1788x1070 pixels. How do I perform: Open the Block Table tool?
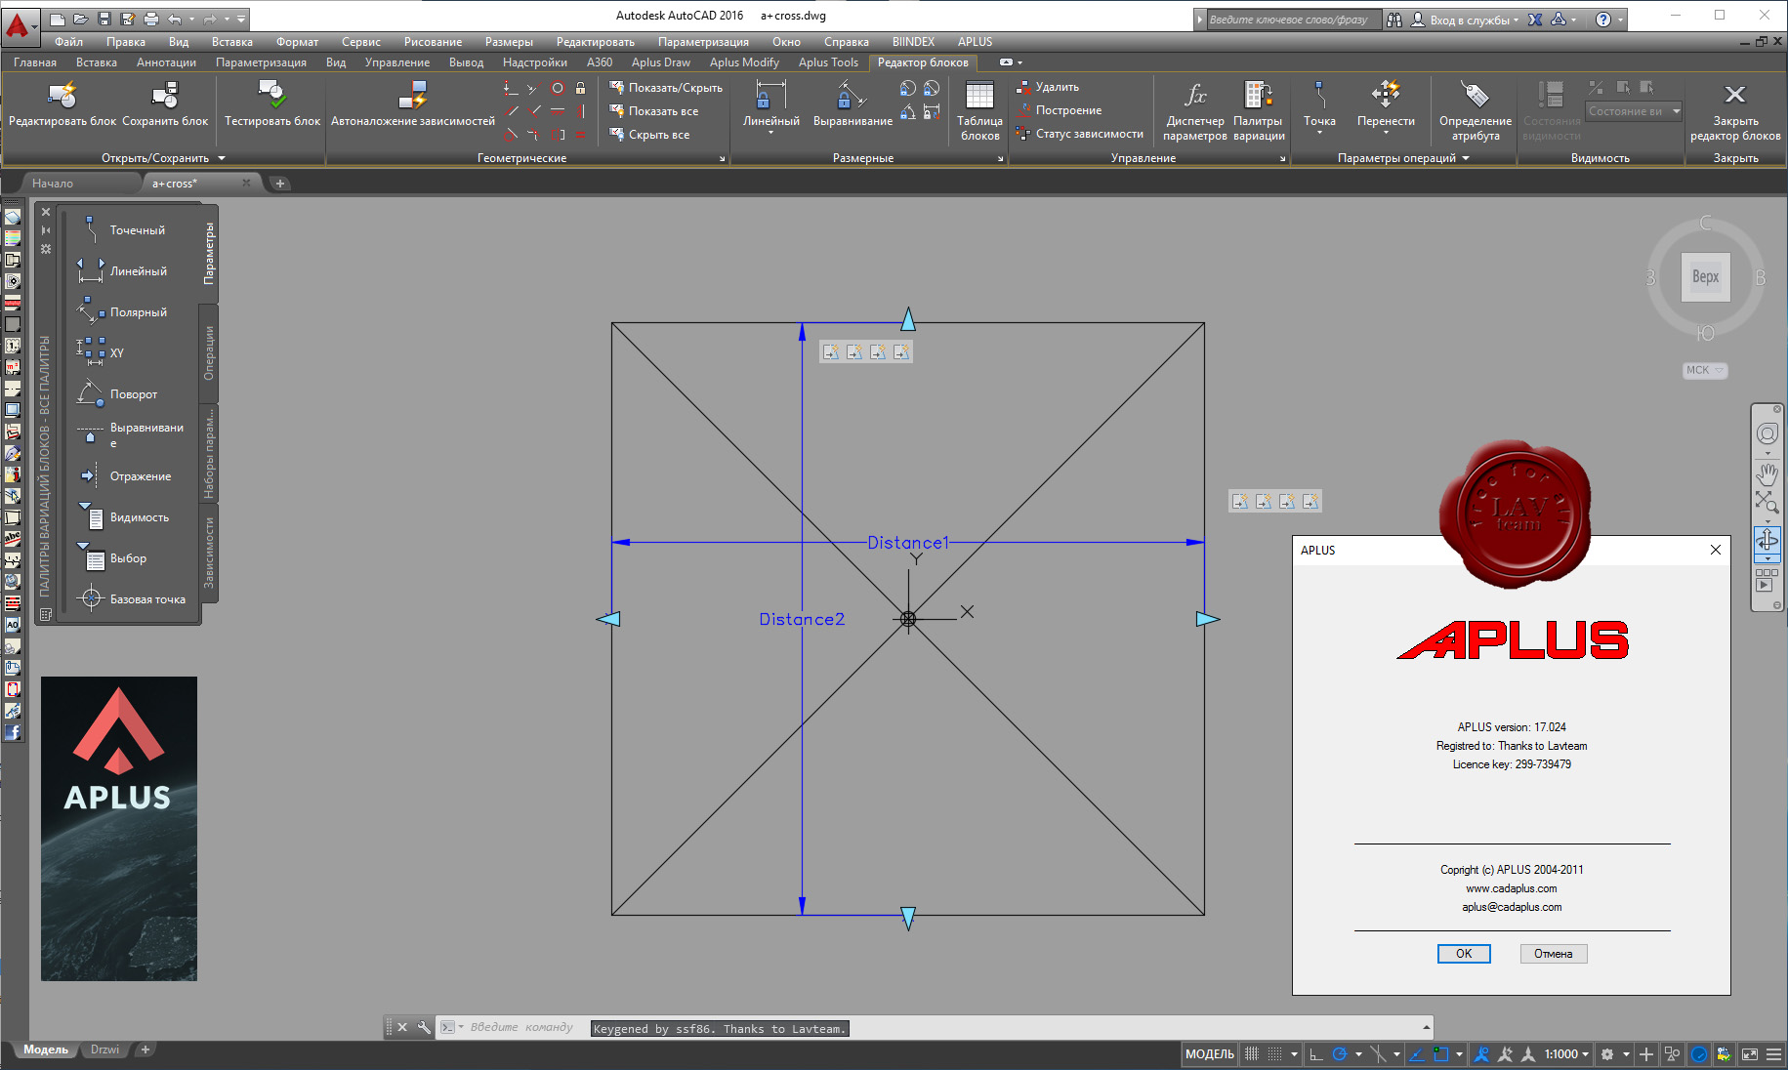[979, 109]
